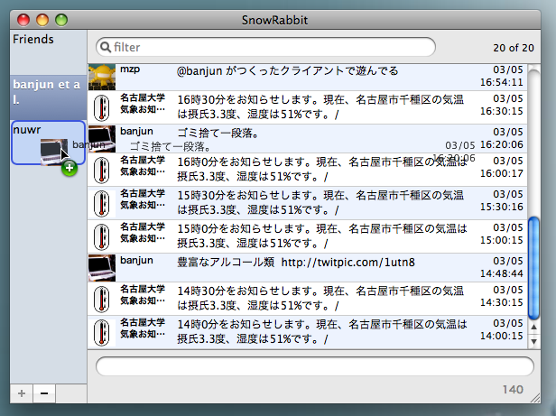The image size is (556, 416).
Task: Click the 14:48:44 timestamp
Action: [502, 273]
